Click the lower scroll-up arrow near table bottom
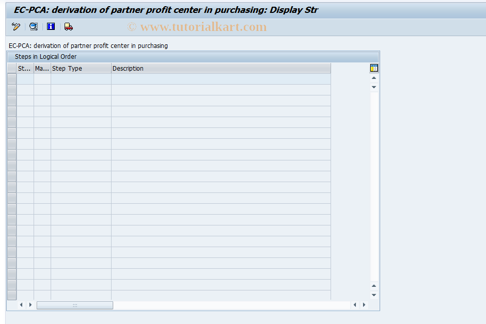This screenshot has width=486, height=324. click(x=373, y=285)
